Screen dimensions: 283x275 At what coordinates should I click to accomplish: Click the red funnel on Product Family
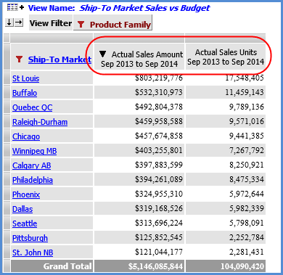pyautogui.click(x=81, y=24)
